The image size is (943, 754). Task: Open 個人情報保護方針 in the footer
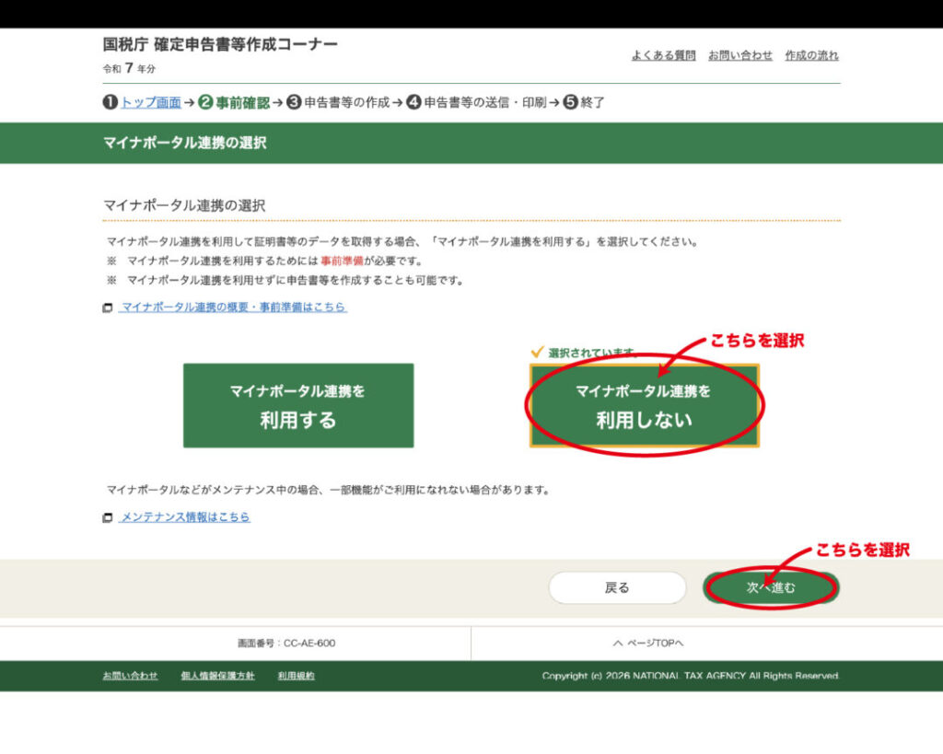(217, 676)
